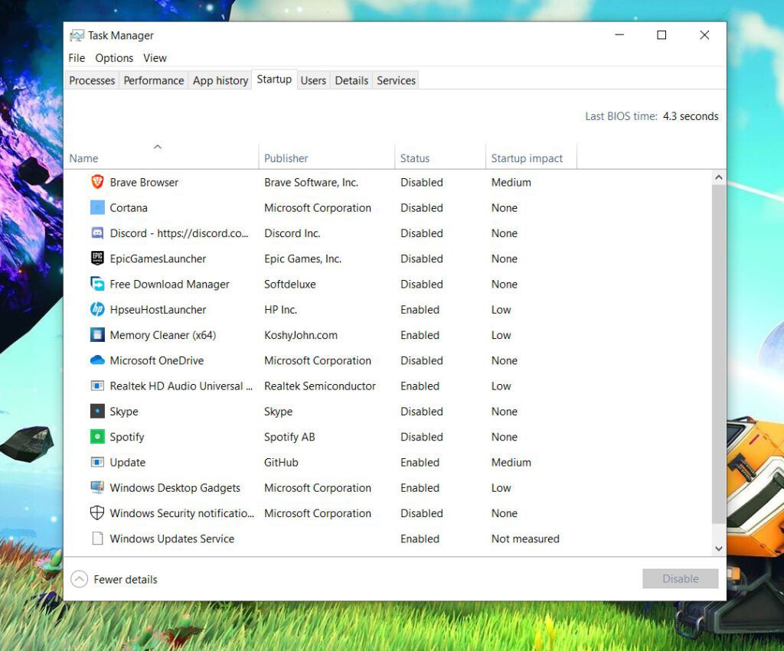Click the Spotify name in Name column
The height and width of the screenshot is (651, 784).
click(127, 437)
